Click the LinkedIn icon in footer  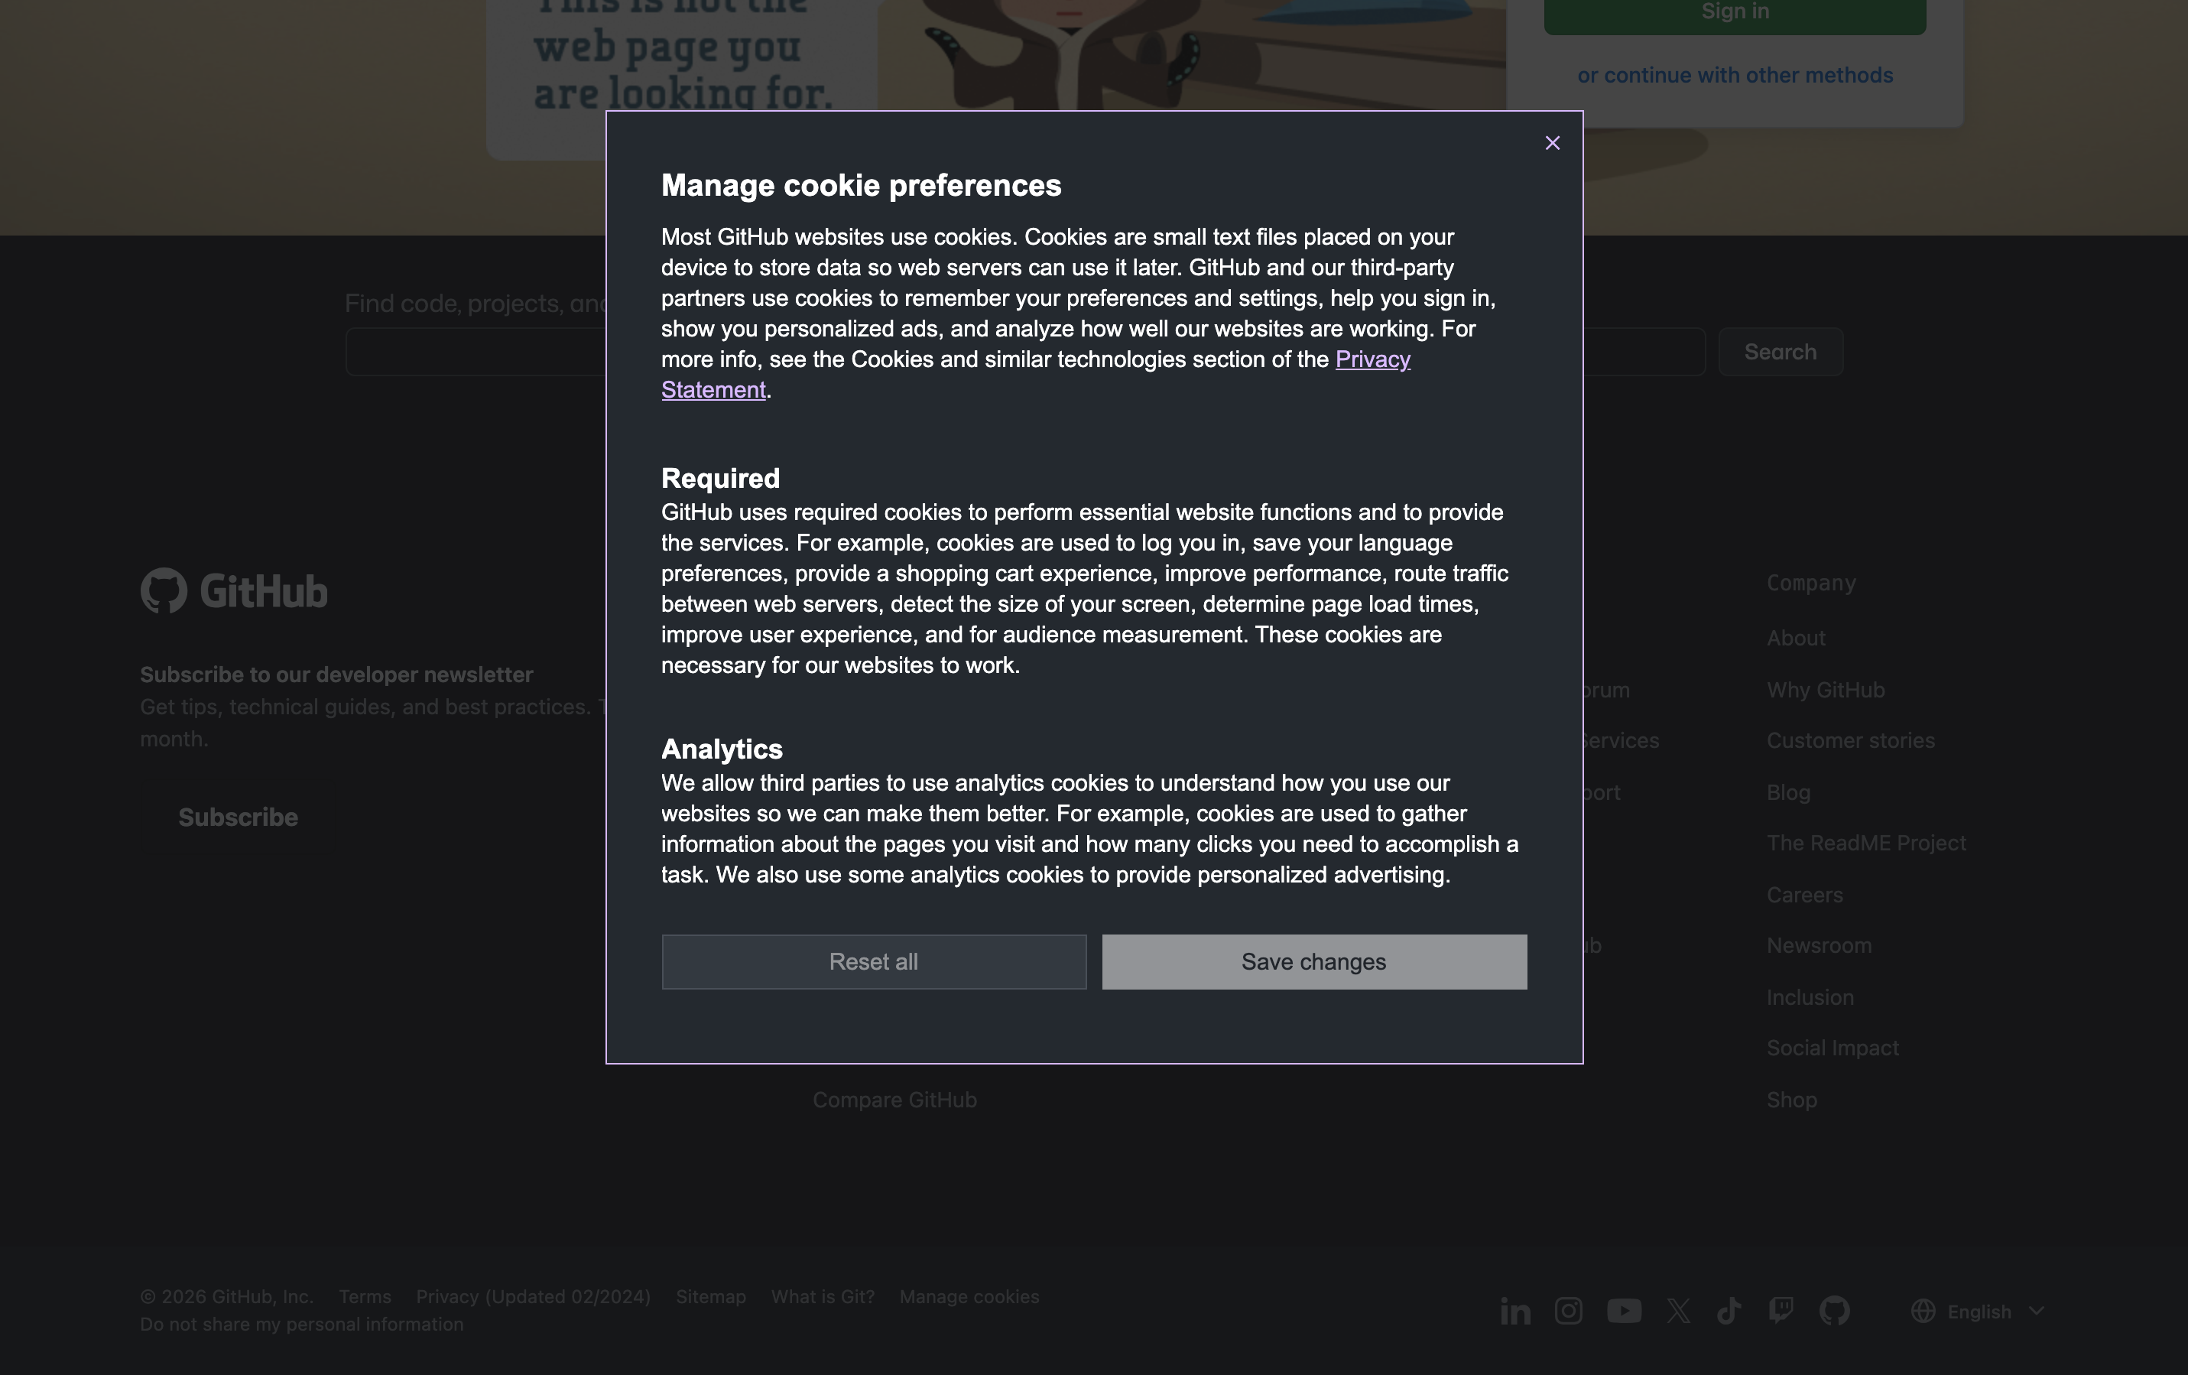(x=1514, y=1311)
